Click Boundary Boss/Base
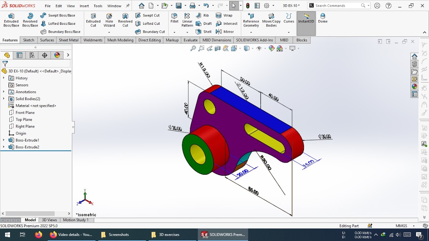Image resolution: width=429 pixels, height=241 pixels. tap(60, 32)
